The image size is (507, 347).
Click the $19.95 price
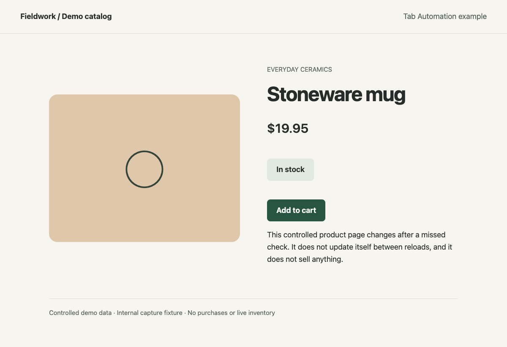click(x=288, y=128)
